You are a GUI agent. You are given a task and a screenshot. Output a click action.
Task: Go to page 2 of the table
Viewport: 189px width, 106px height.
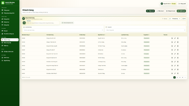[x=177, y=78]
